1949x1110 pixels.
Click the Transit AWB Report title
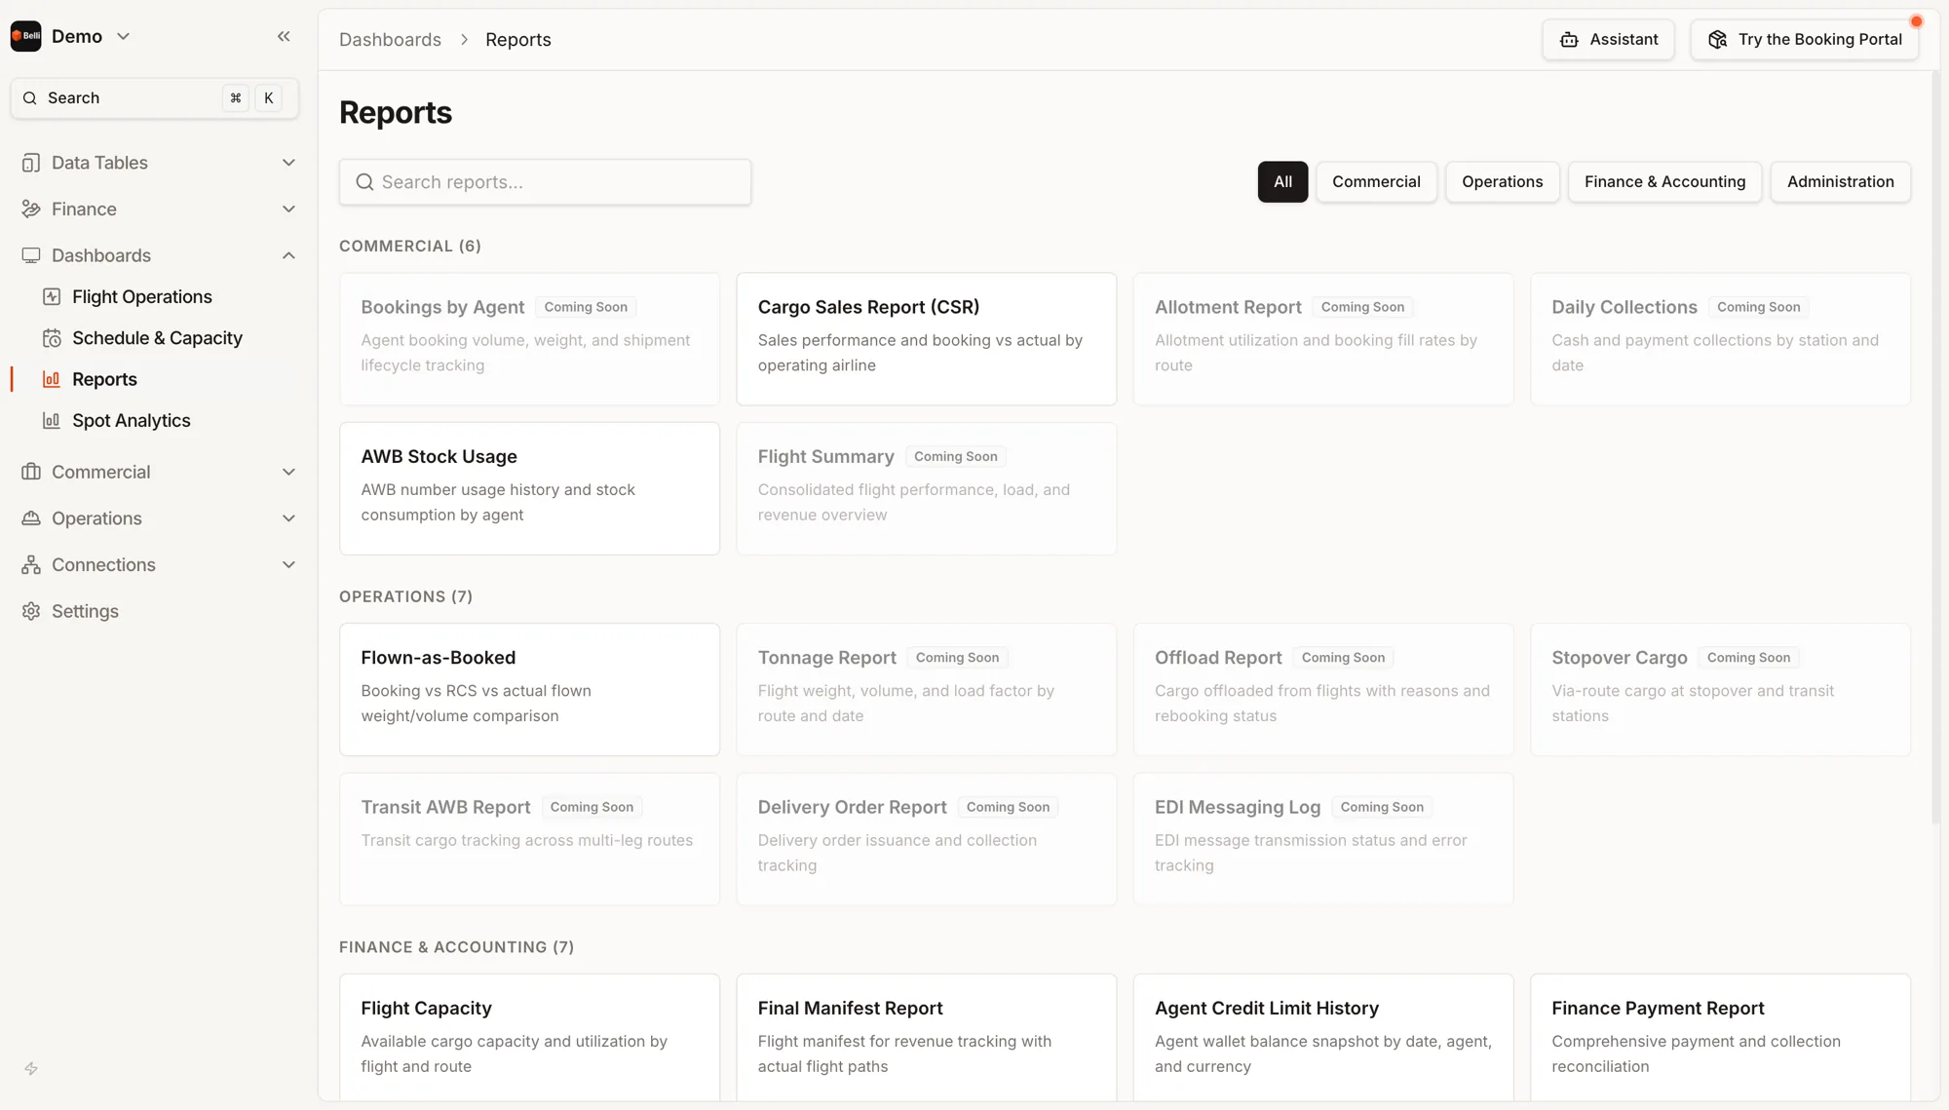[445, 808]
